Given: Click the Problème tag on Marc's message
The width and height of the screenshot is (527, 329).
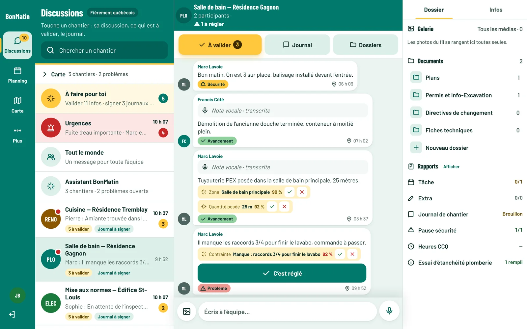Looking at the screenshot, I should (x=214, y=288).
